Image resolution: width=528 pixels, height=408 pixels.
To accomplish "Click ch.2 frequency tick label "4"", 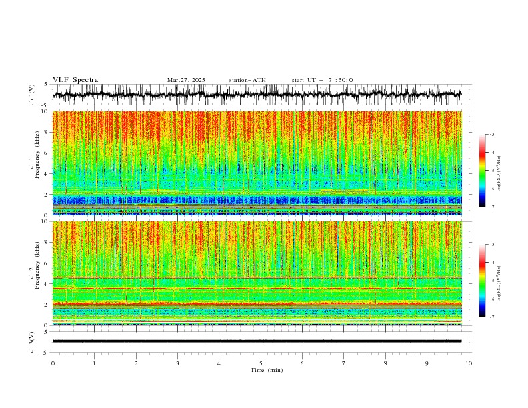I will (x=47, y=284).
